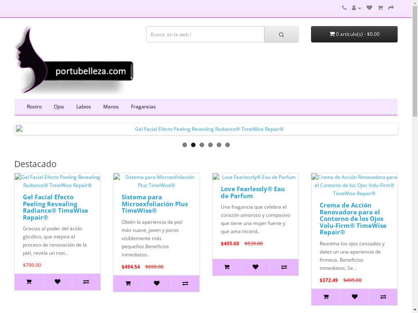Add Love Fearlessly to wish list
This screenshot has height=313, width=418.
(x=256, y=267)
